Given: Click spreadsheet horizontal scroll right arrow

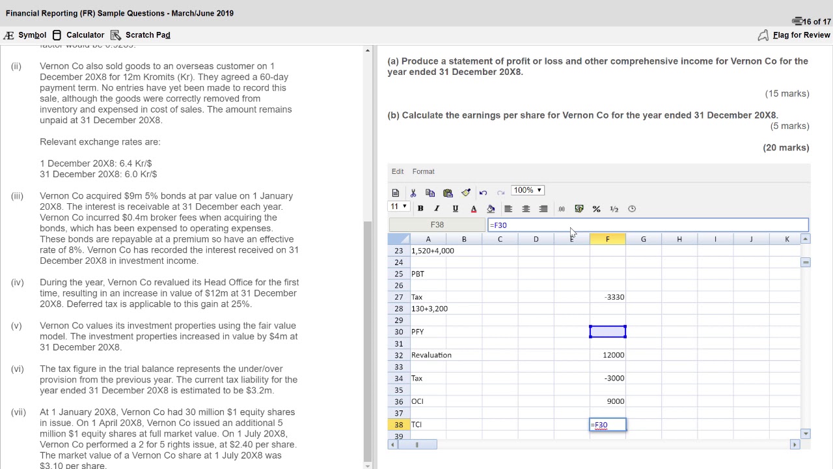Looking at the screenshot, I should [795, 445].
